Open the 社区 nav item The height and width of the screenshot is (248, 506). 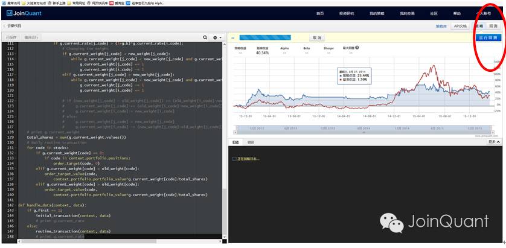tap(434, 13)
